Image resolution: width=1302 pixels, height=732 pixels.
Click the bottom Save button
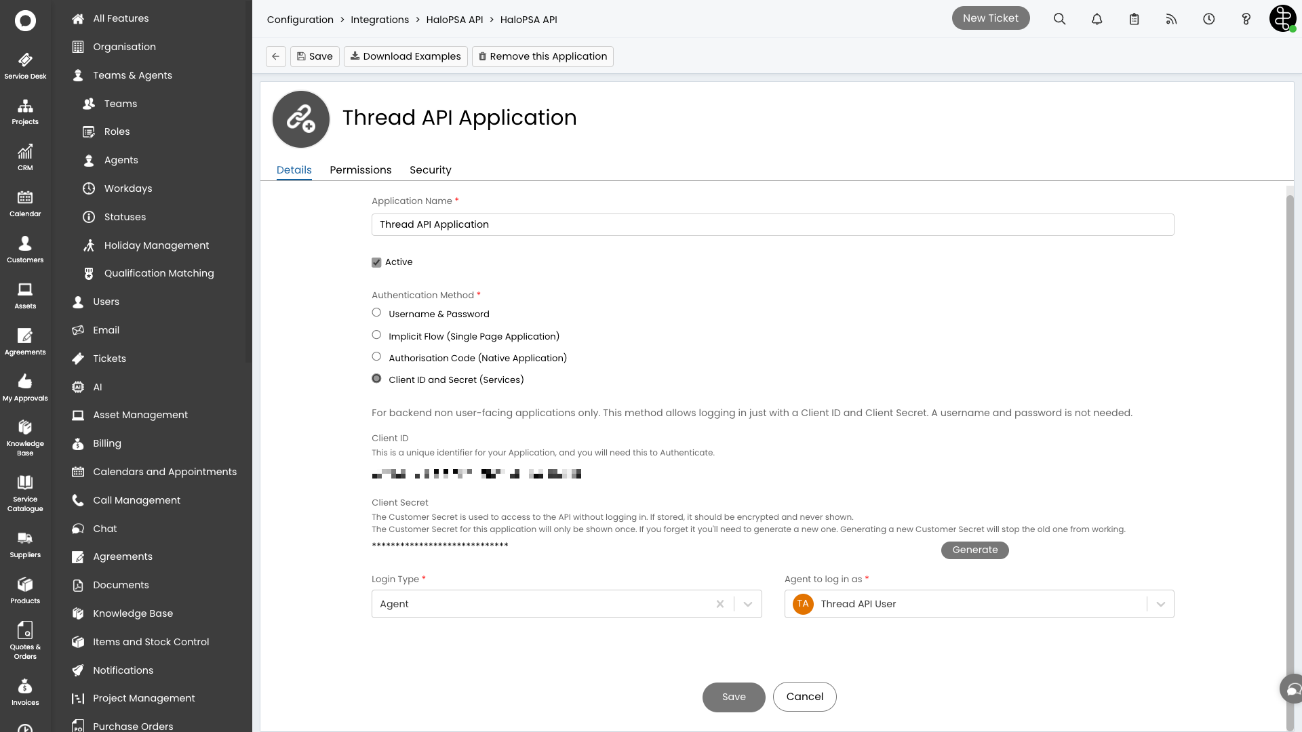734,697
